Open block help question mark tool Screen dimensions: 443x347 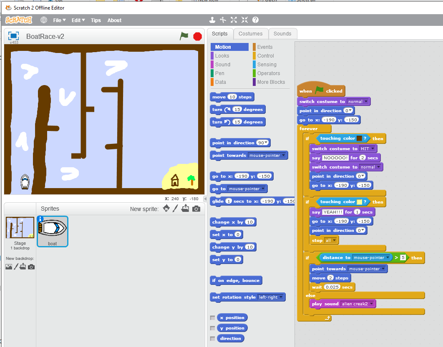[x=255, y=20]
